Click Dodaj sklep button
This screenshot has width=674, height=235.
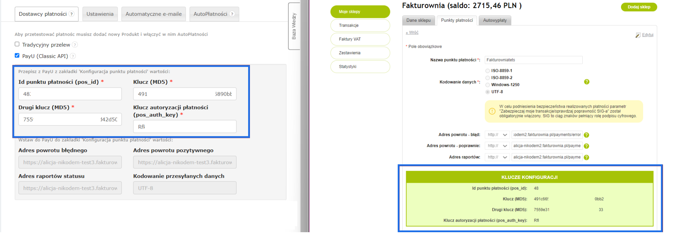point(639,7)
